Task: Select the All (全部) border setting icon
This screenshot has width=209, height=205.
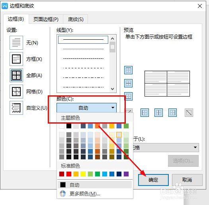Action: coord(16,75)
